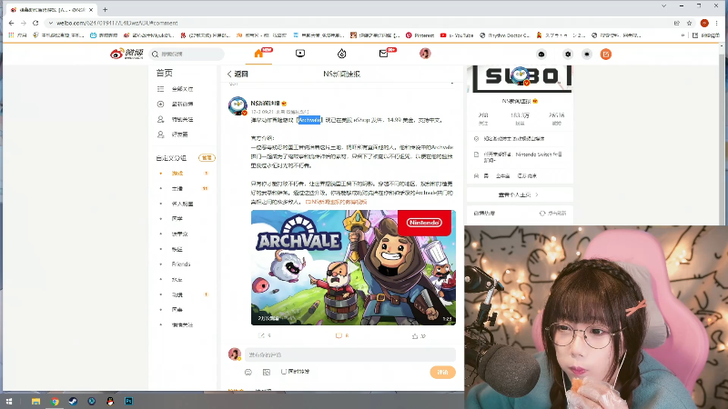Open Chrome from the taskbar
728x409 pixels.
coord(55,401)
